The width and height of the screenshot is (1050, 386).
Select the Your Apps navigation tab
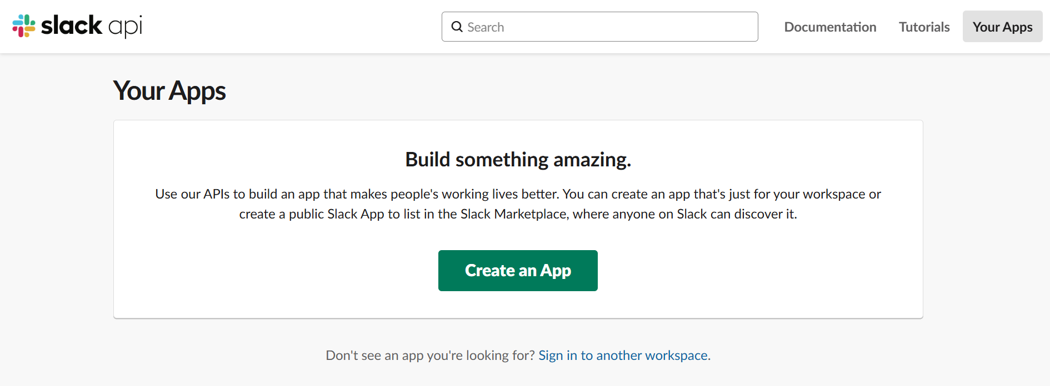click(x=1002, y=27)
